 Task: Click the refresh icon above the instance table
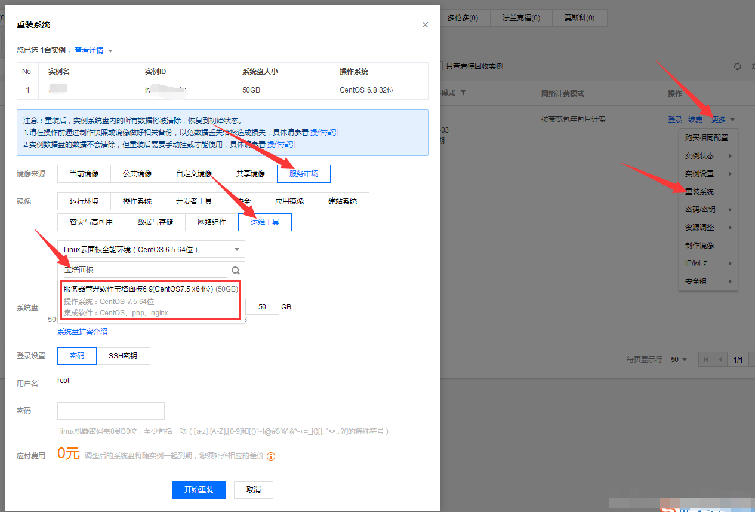[737, 66]
